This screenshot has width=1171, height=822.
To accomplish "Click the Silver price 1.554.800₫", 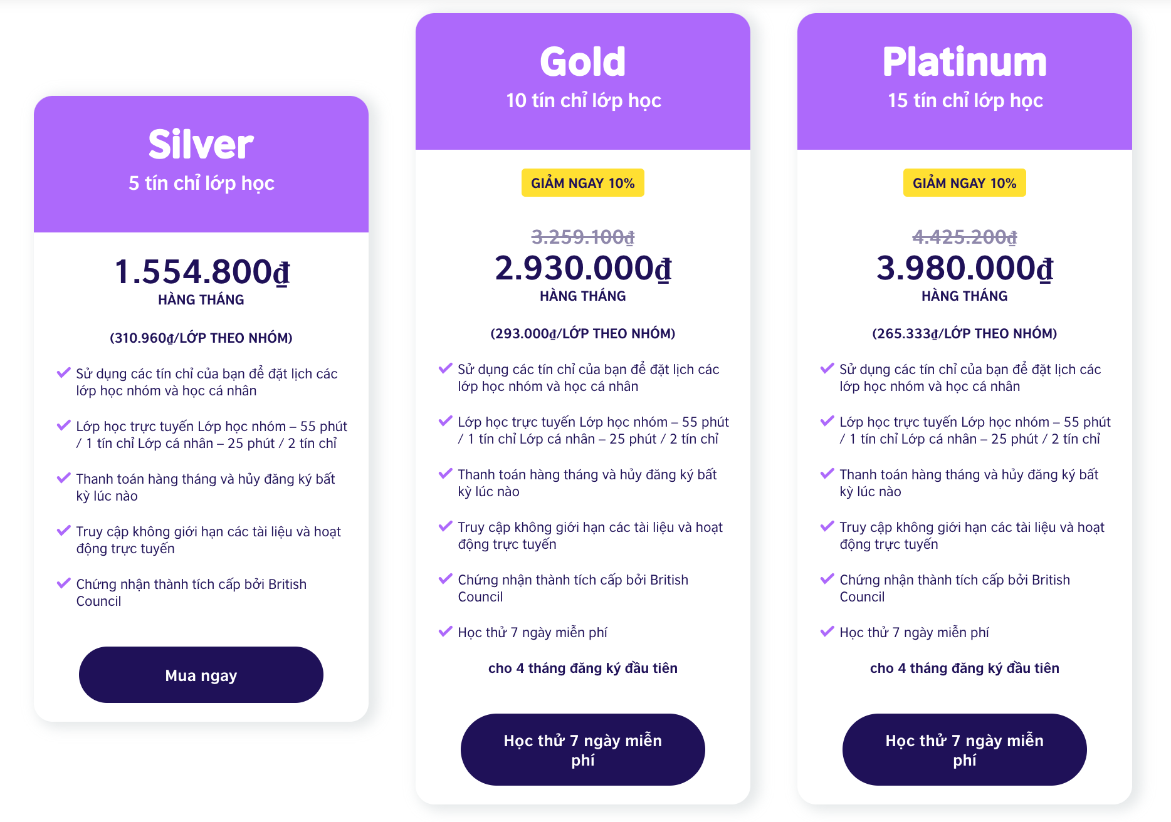I will (x=202, y=272).
